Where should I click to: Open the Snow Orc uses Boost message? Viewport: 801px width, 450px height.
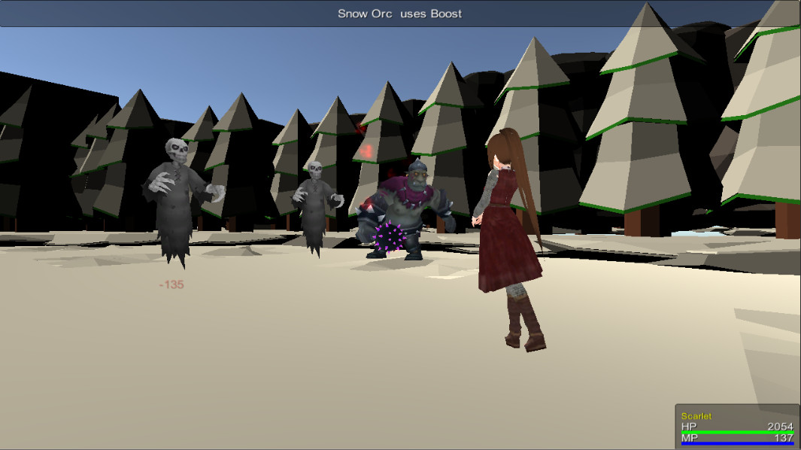pos(400,13)
